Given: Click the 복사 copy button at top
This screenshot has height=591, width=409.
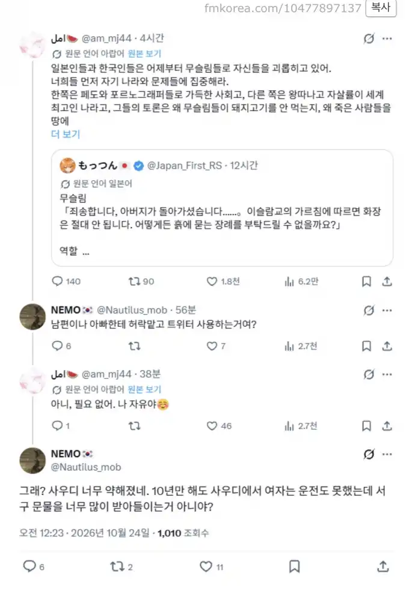Looking at the screenshot, I should 380,8.
